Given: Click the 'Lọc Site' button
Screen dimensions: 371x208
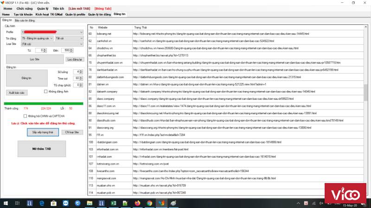Looking at the screenshot, I should 35,59.
